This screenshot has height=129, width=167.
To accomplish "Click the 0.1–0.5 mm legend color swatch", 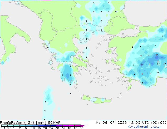I will pyautogui.click(x=4, y=126).
